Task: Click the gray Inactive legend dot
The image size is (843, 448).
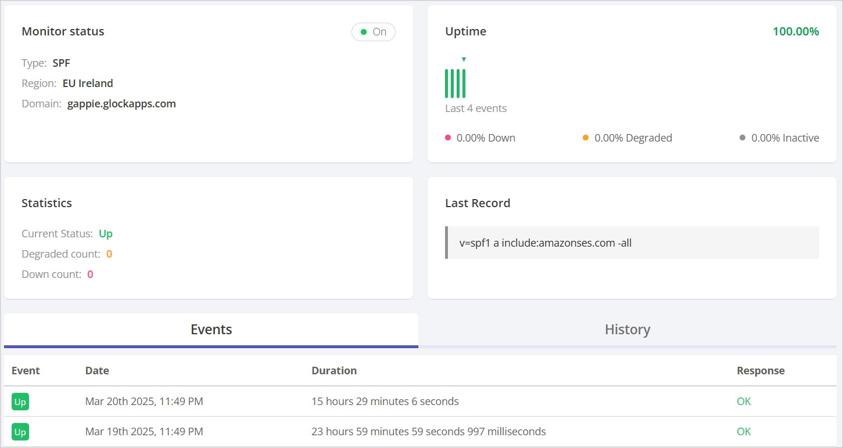Action: (742, 138)
